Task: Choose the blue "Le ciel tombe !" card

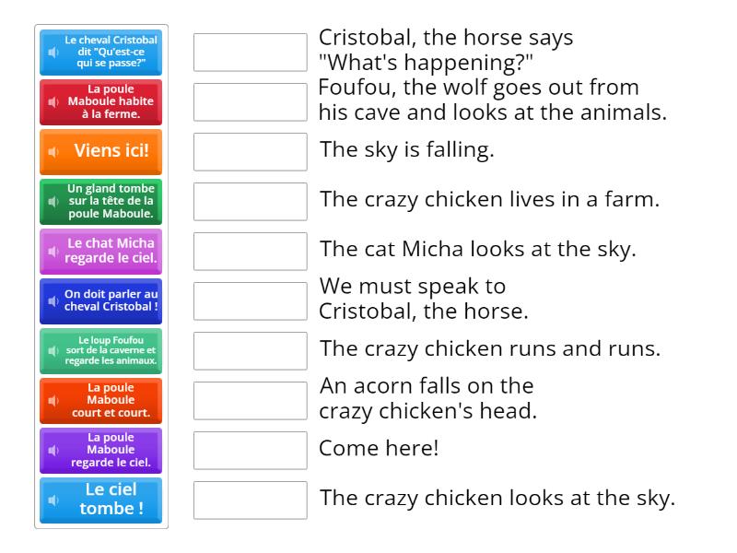Action: [x=111, y=500]
